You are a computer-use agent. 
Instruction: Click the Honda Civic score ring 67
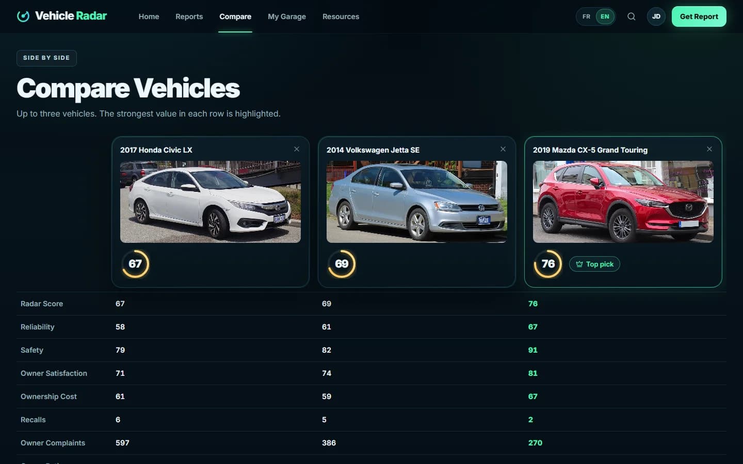tap(135, 264)
